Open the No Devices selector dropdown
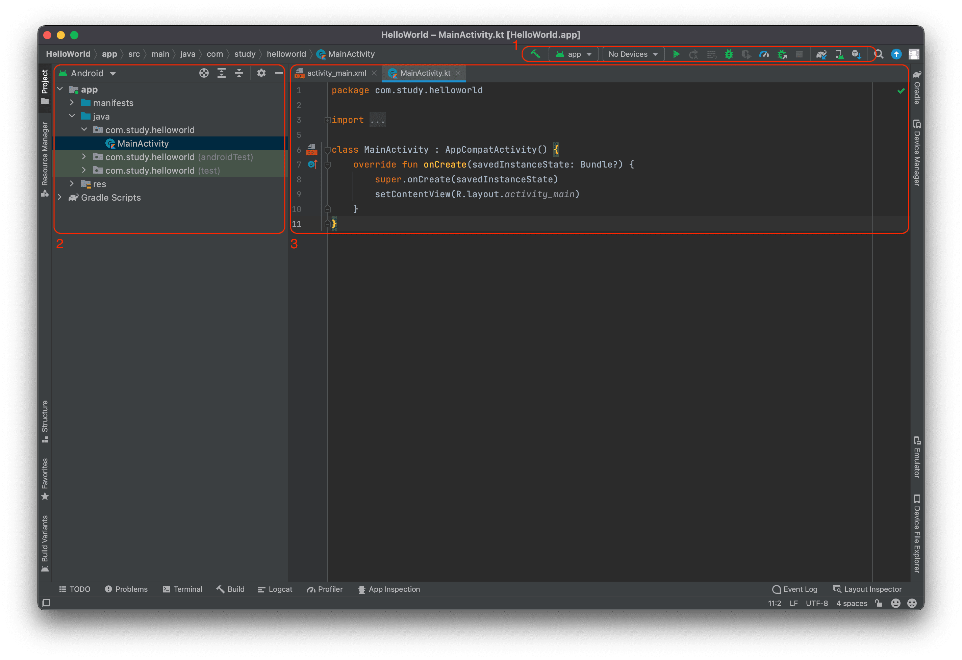The height and width of the screenshot is (660, 962). click(x=633, y=54)
